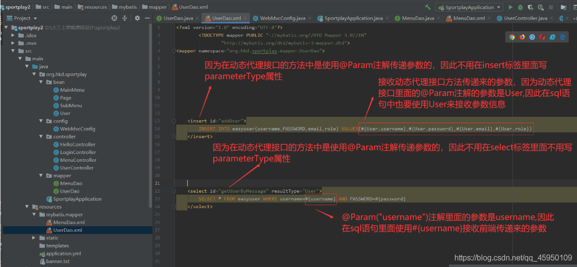Collapse the src folder
Viewport: 577px width, 267px height.
(13, 51)
